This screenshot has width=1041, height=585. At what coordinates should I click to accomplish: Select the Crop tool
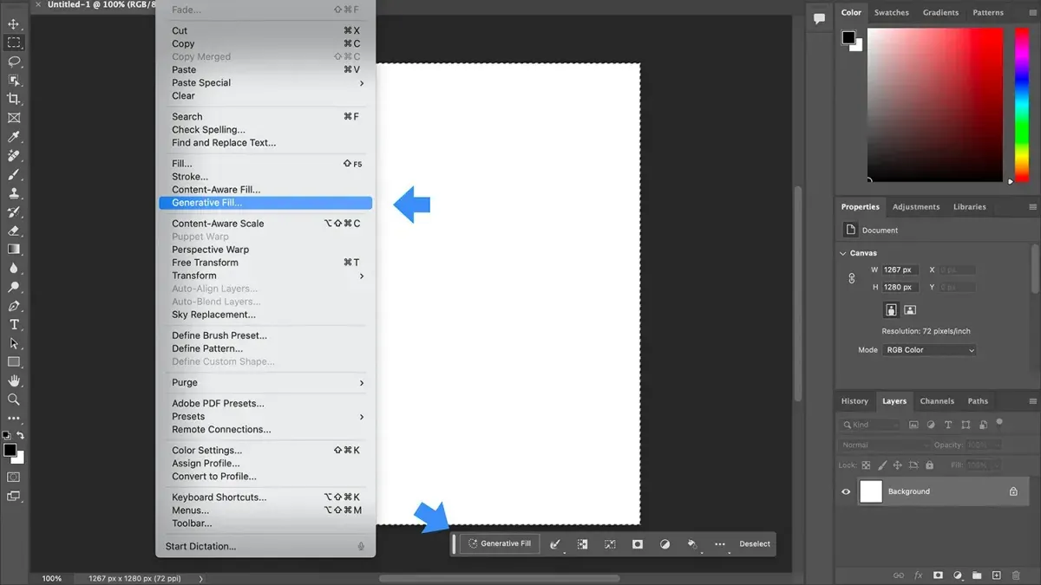14,99
